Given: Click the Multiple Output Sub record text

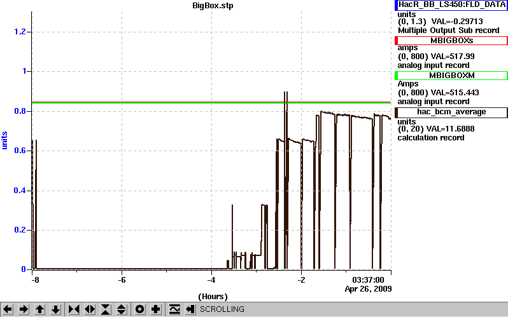Looking at the screenshot, I should [448, 30].
